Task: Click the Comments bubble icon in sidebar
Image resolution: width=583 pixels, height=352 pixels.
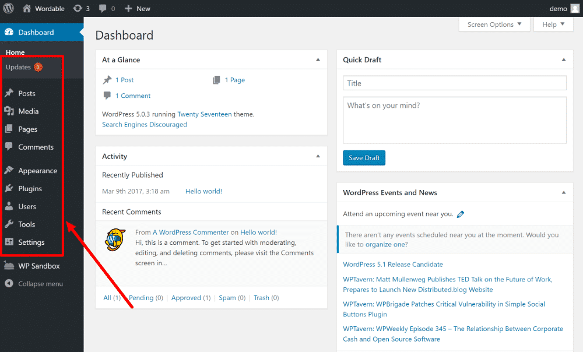Action: click(x=9, y=146)
